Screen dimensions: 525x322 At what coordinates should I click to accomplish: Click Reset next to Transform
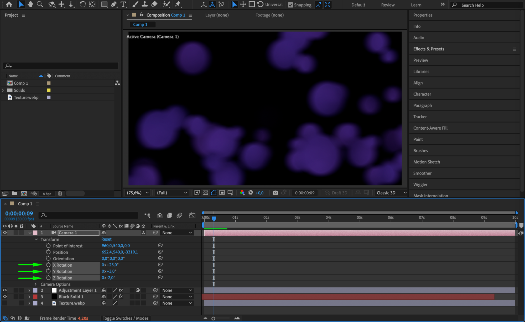(x=106, y=239)
